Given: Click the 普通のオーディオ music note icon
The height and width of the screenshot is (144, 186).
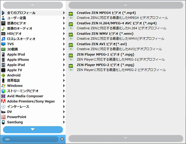Looking at the screenshot, I should click(x=3, y=28).
